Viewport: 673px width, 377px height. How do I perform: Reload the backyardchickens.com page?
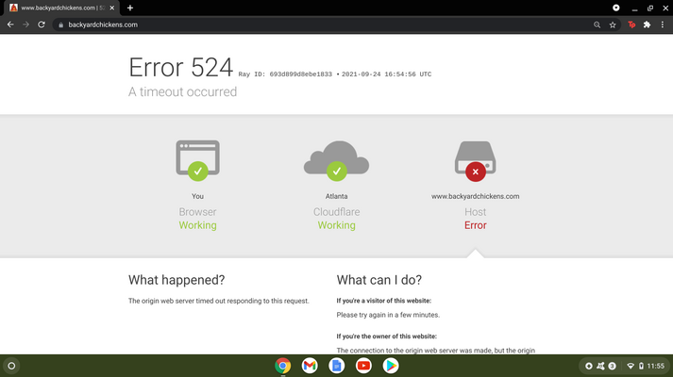pos(42,25)
